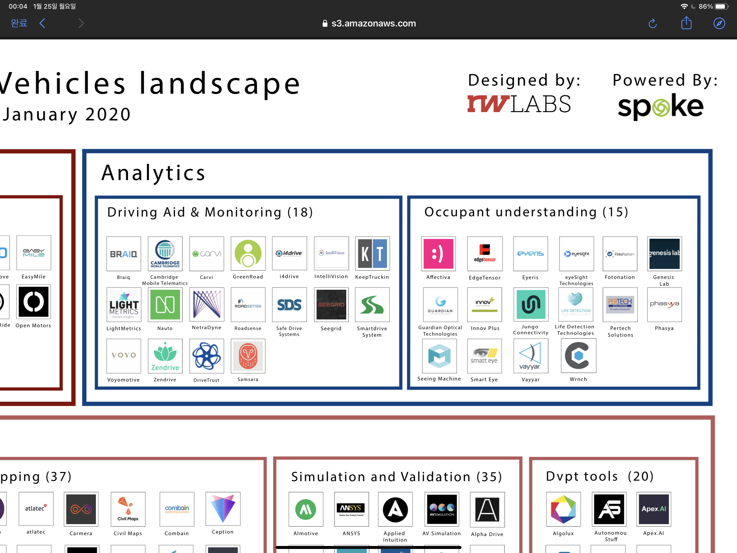Select the Ception logo
The width and height of the screenshot is (737, 553).
coord(223,509)
